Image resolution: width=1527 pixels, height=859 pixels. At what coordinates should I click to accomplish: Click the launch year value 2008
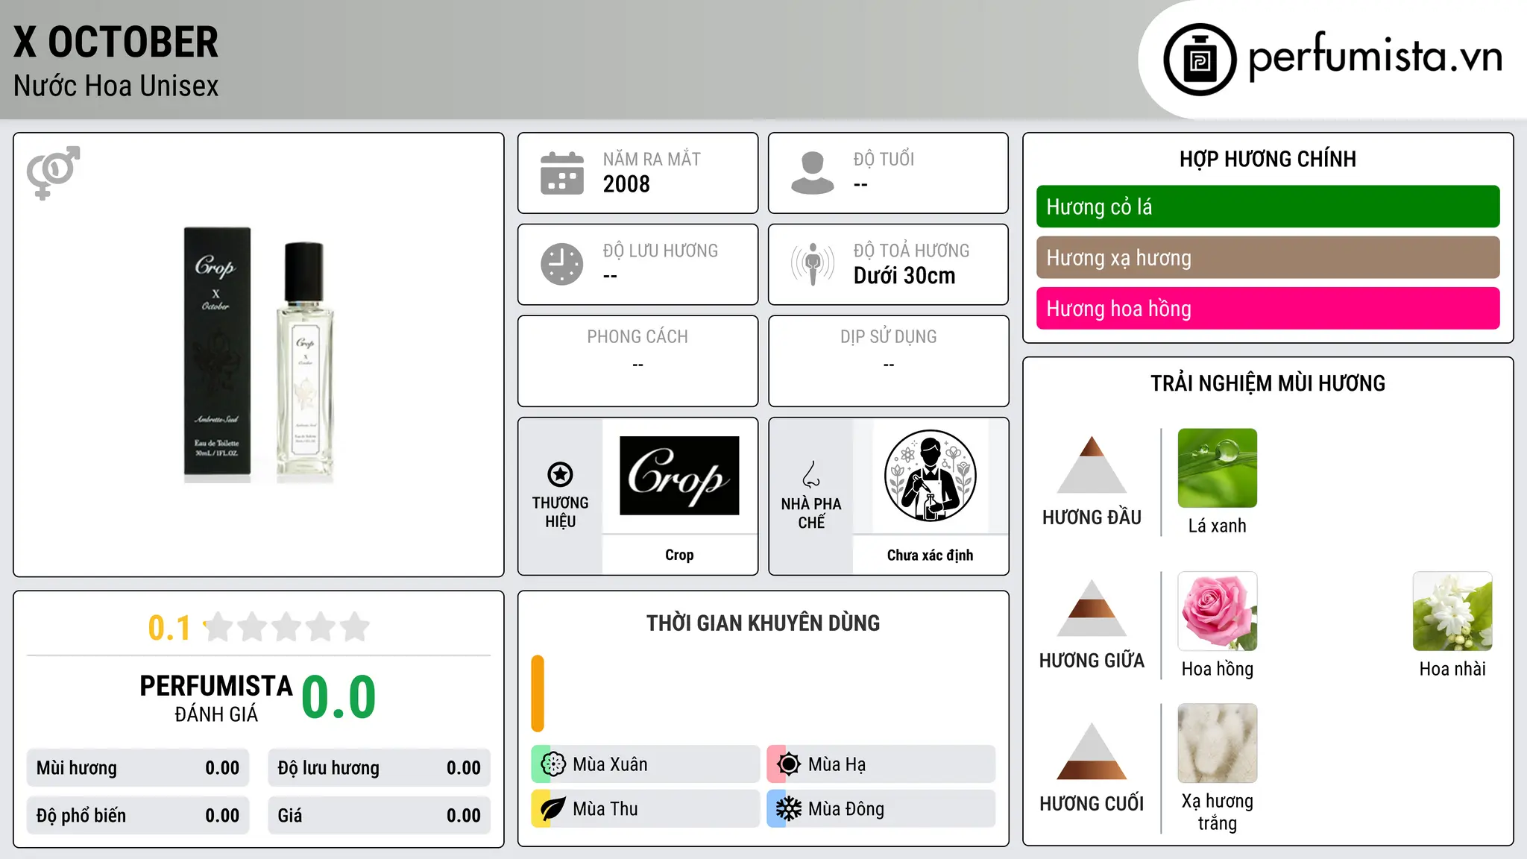(626, 184)
